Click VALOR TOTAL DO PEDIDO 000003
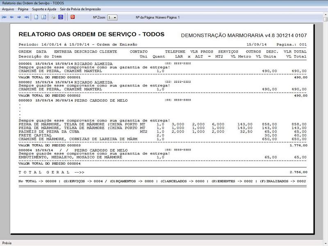Screen dimensions: 328x246 (49, 146)
